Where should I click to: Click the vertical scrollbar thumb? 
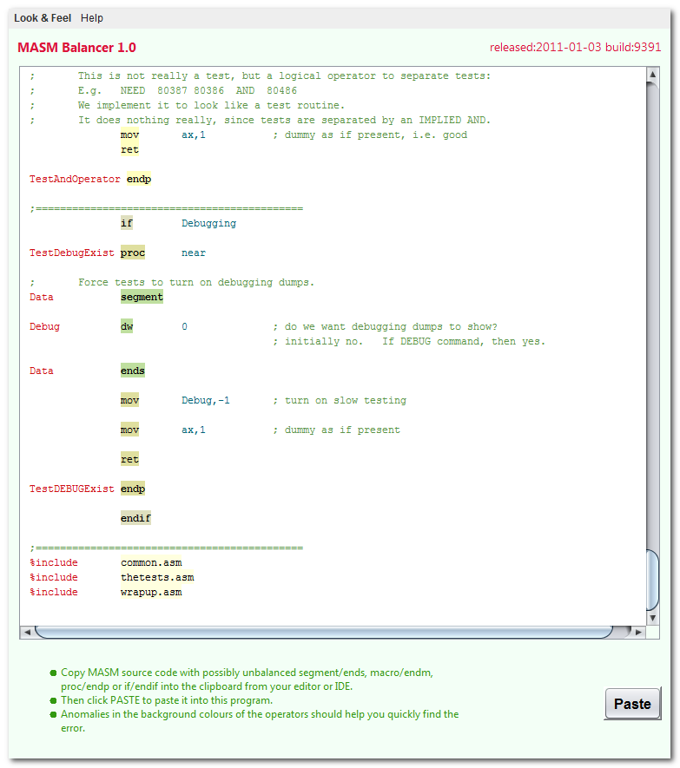pos(652,580)
